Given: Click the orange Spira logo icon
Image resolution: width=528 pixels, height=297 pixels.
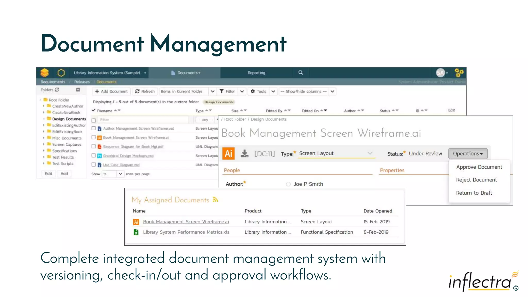Looking at the screenshot, I should point(45,73).
